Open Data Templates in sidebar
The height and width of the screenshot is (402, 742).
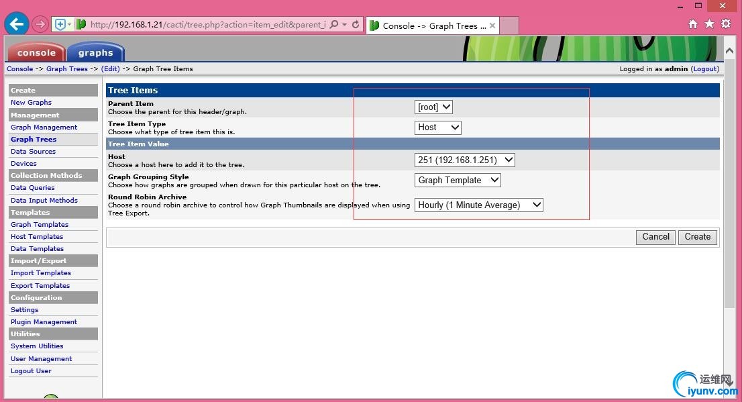pyautogui.click(x=38, y=248)
